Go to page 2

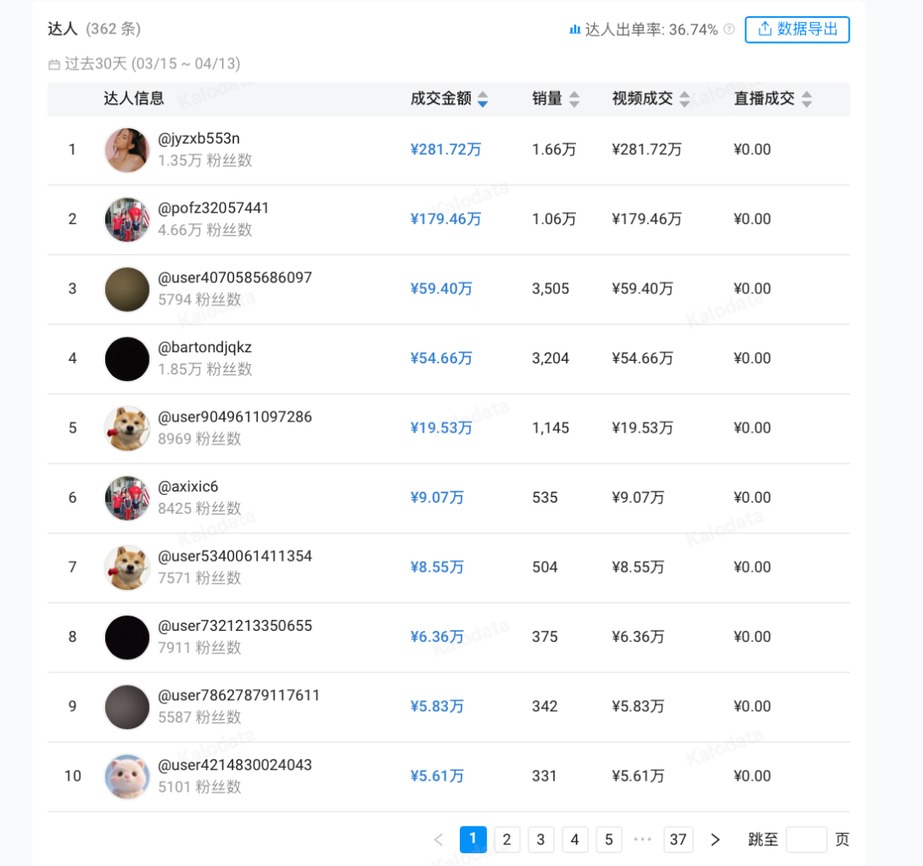507,839
